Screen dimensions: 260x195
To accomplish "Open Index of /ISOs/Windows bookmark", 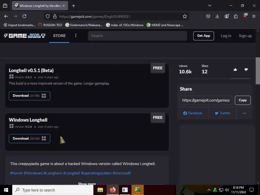I will [x=125, y=25].
